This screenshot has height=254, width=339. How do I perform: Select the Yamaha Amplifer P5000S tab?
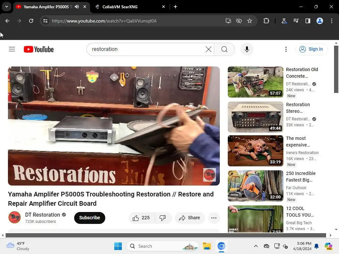point(51,7)
